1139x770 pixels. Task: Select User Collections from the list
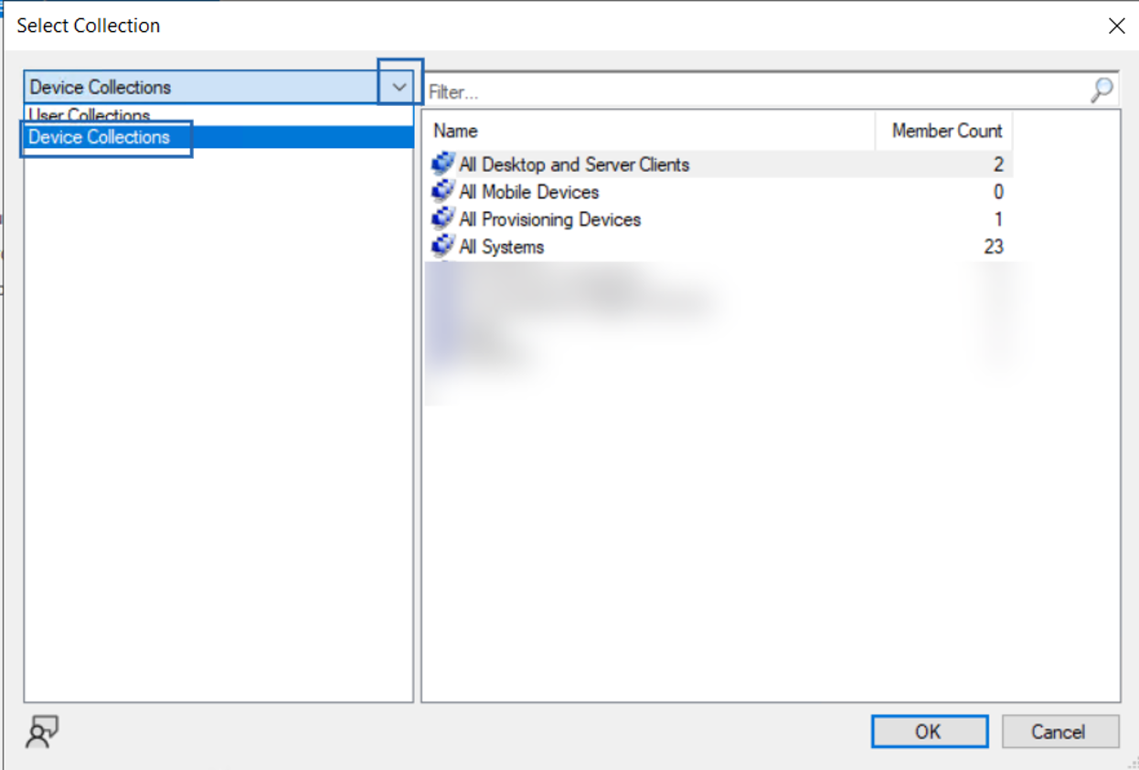[x=218, y=116]
